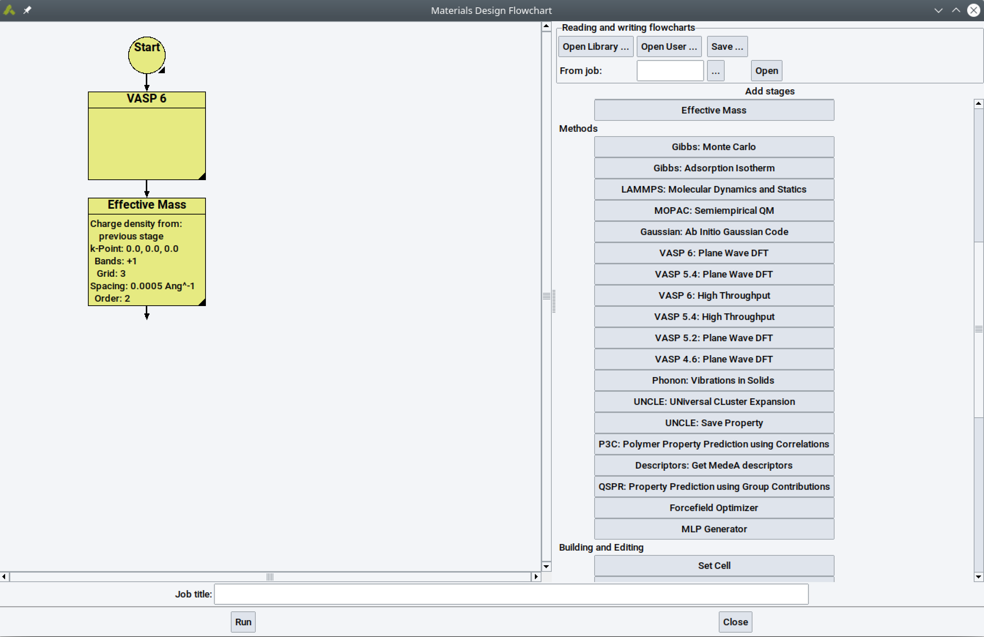Add QSPR: Property Prediction stage
The image size is (984, 637).
click(x=714, y=486)
